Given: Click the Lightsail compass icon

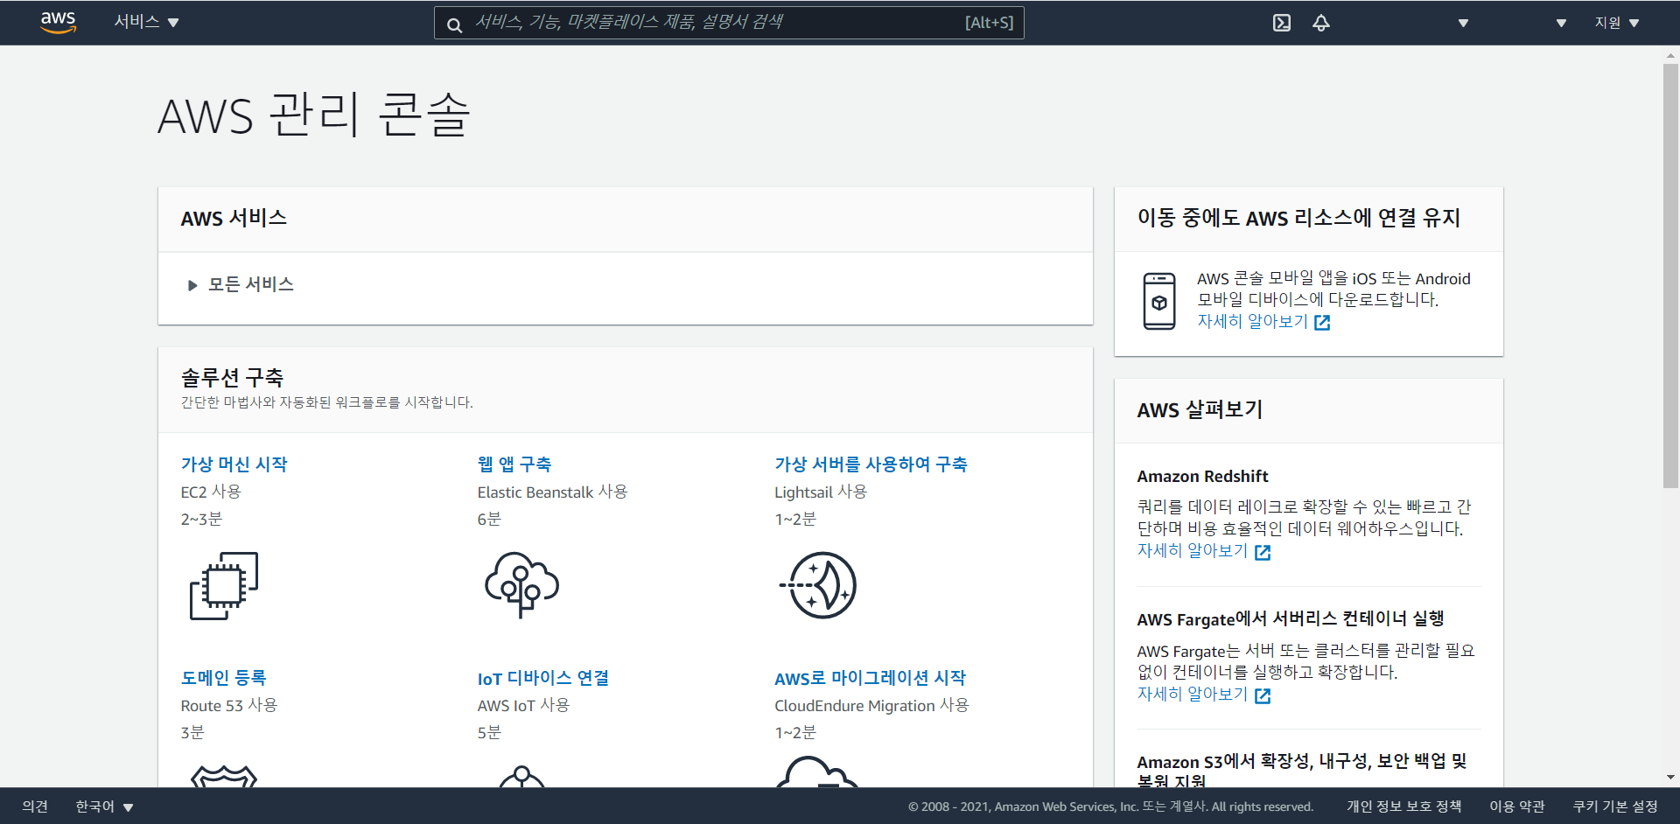Looking at the screenshot, I should point(818,585).
